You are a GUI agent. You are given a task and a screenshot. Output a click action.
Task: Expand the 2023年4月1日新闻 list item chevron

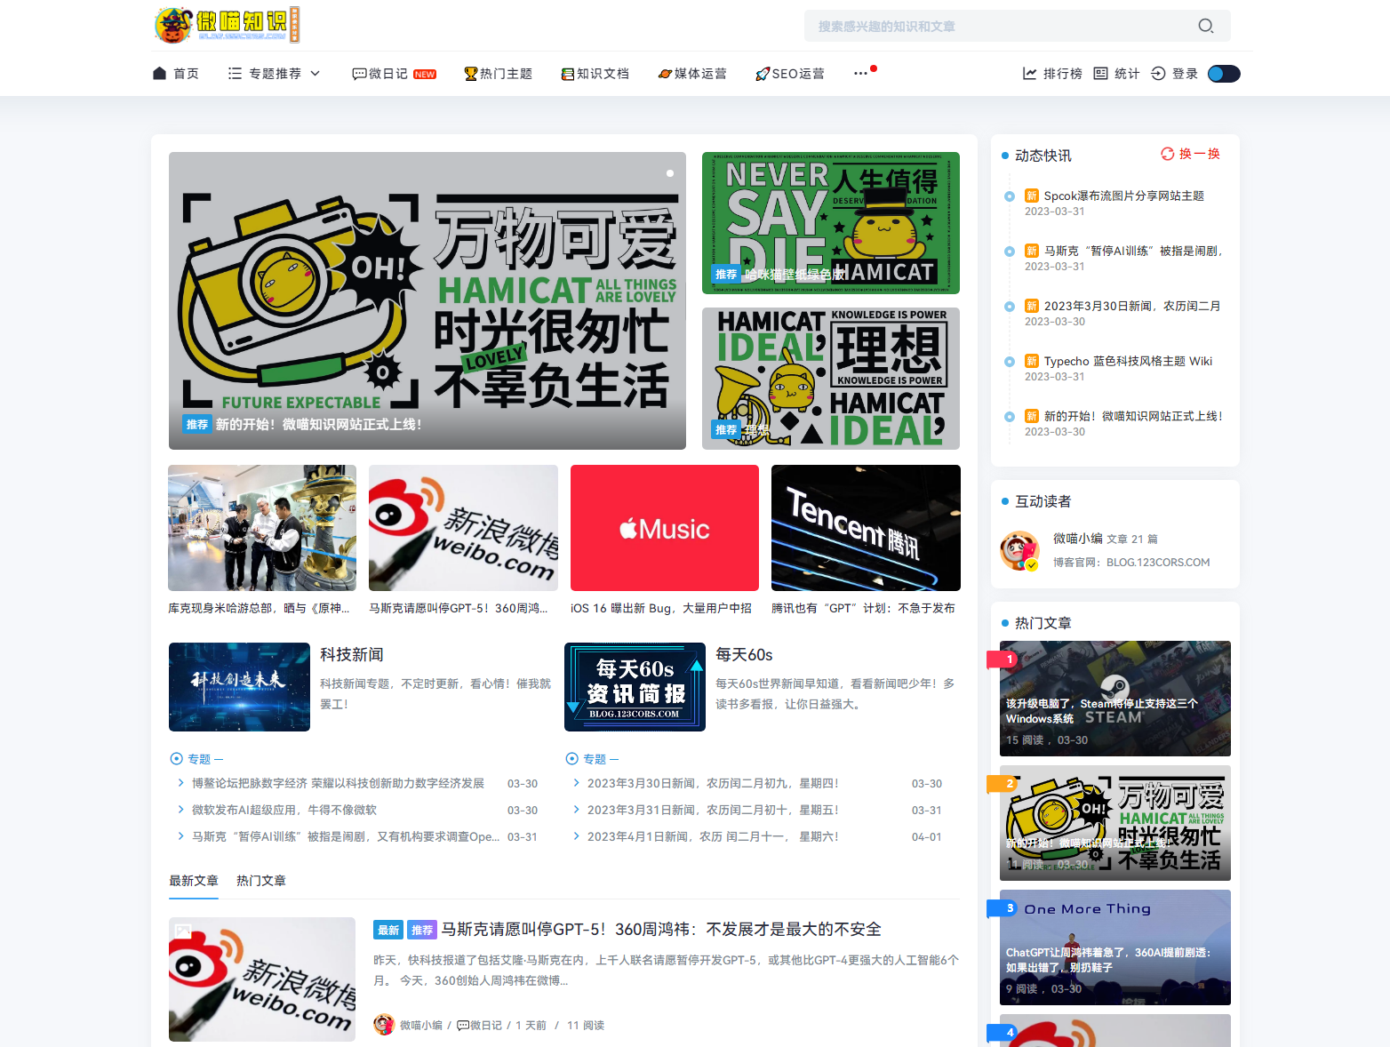coord(577,836)
